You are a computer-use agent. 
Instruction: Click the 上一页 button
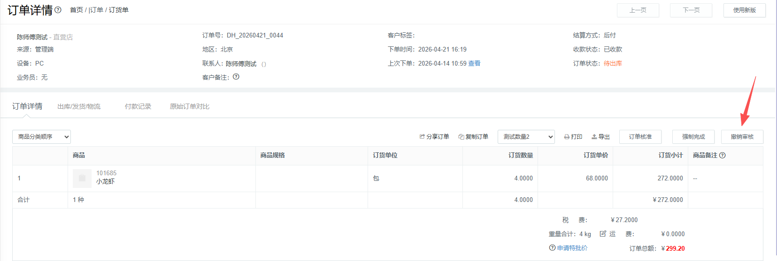[638, 10]
